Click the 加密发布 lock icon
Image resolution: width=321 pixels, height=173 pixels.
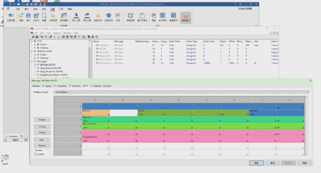click(98, 17)
